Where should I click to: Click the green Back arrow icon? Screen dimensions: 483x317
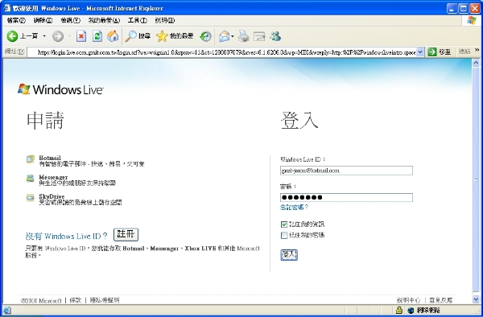[x=12, y=36]
